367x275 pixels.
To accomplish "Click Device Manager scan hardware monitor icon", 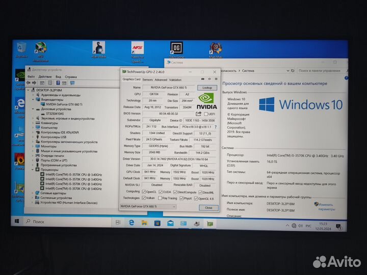I will (x=72, y=83).
